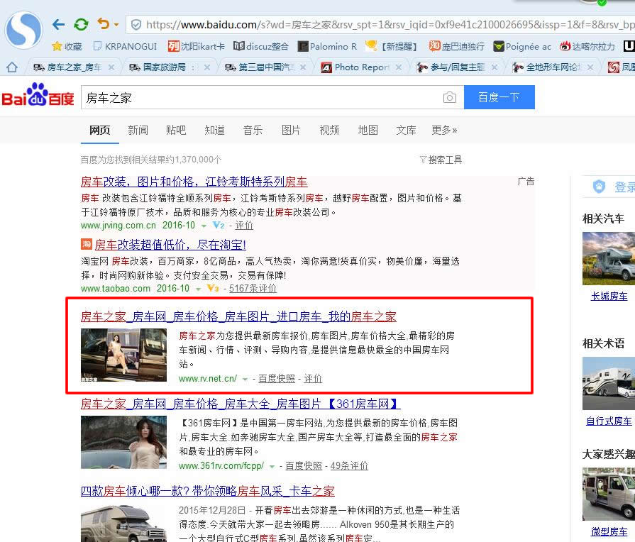The height and width of the screenshot is (542, 635).
Task: Open 房车之家_房车网 我的房车之家 result
Action: click(238, 316)
